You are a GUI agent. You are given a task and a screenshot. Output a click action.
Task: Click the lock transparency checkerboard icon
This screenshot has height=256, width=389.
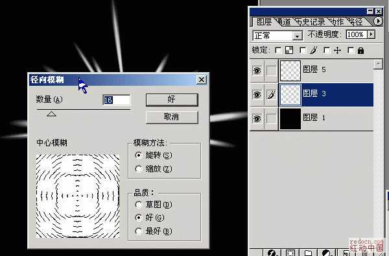289,51
